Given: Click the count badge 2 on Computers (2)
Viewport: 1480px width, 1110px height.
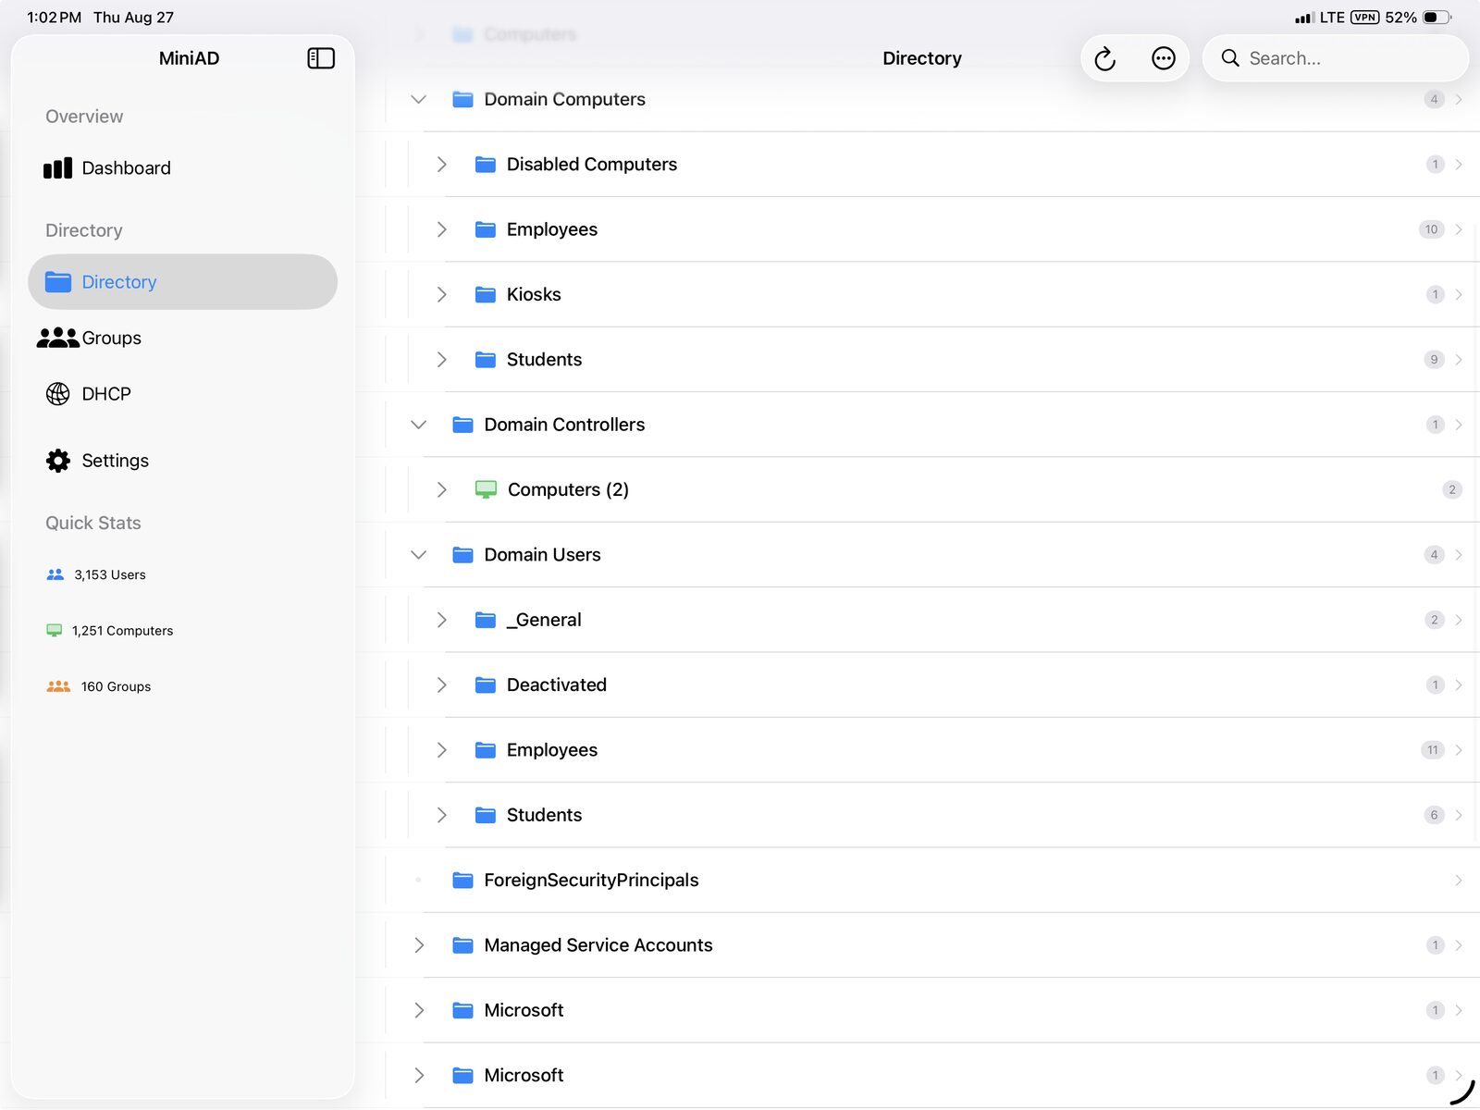Looking at the screenshot, I should pyautogui.click(x=1452, y=489).
